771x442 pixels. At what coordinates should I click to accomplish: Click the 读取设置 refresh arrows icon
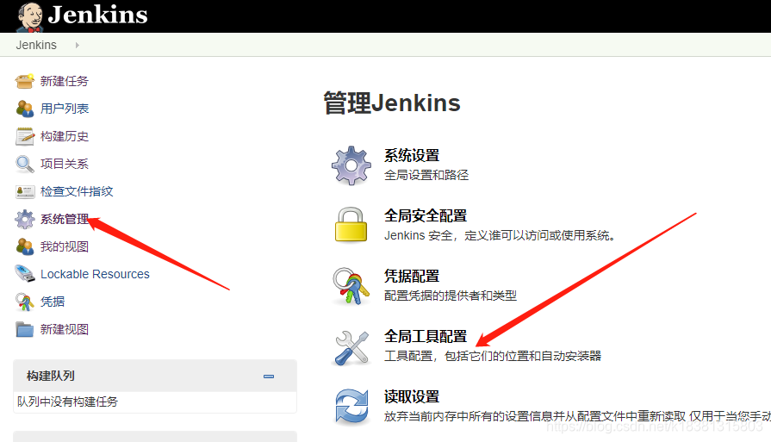(x=351, y=407)
